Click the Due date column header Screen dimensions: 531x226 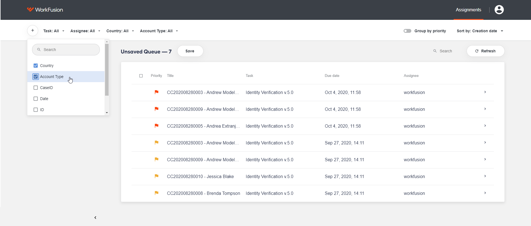(332, 76)
